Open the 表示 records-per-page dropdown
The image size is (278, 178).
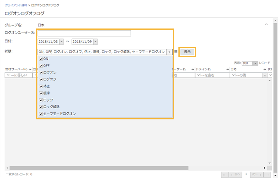[x=255, y=63]
